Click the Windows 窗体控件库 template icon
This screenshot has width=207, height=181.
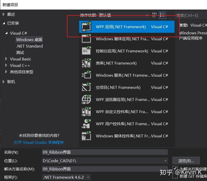point(86,136)
